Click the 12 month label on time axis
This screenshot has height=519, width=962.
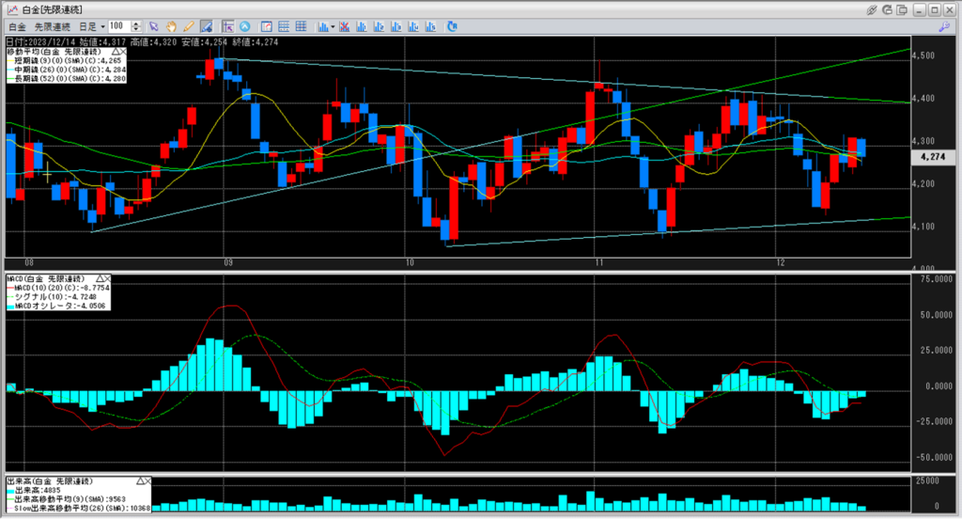781,262
